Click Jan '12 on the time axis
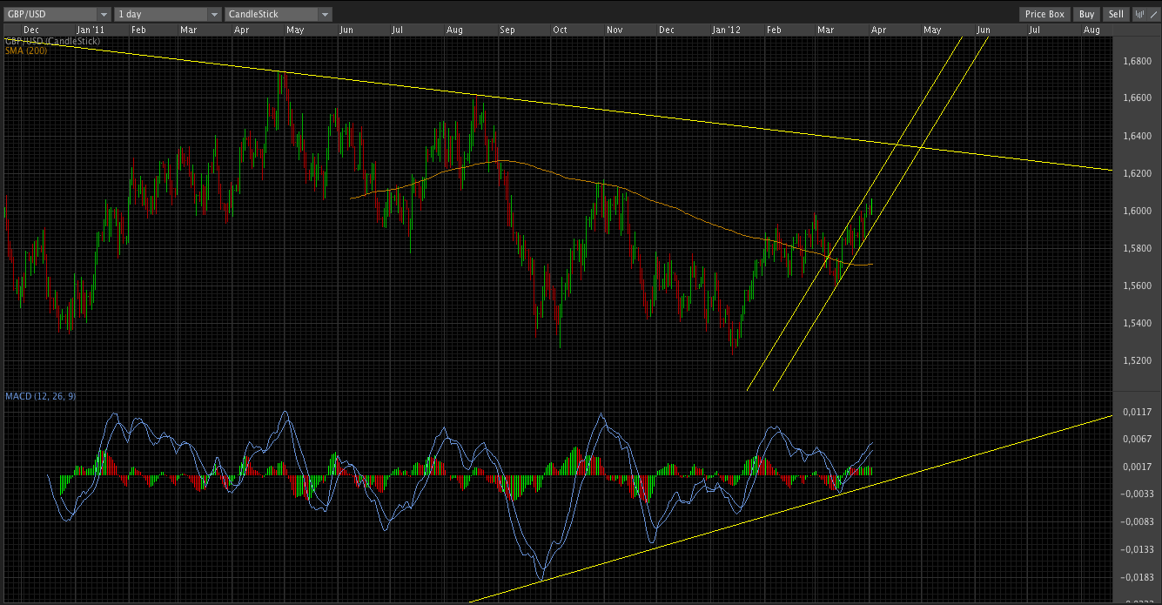 [727, 30]
